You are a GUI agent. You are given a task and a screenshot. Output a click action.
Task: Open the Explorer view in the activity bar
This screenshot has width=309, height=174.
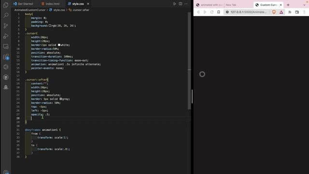(6, 5)
